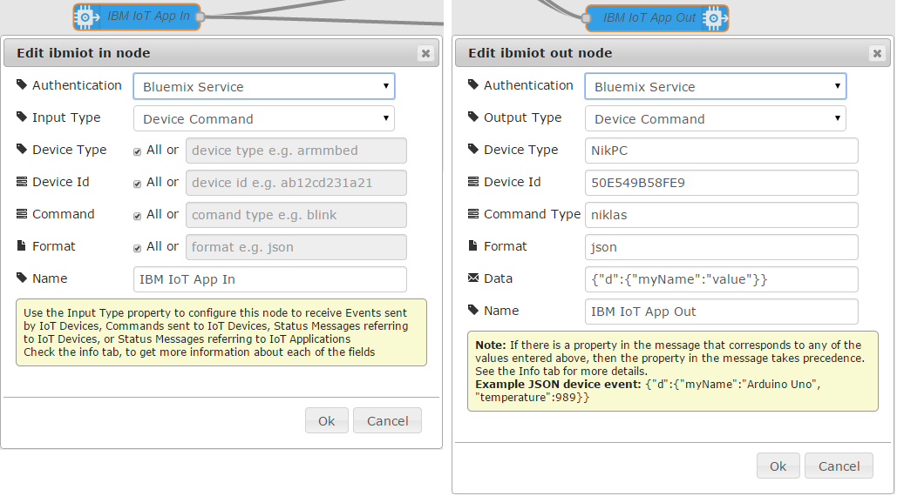Uncheck the Device Type All checkbox

138,151
